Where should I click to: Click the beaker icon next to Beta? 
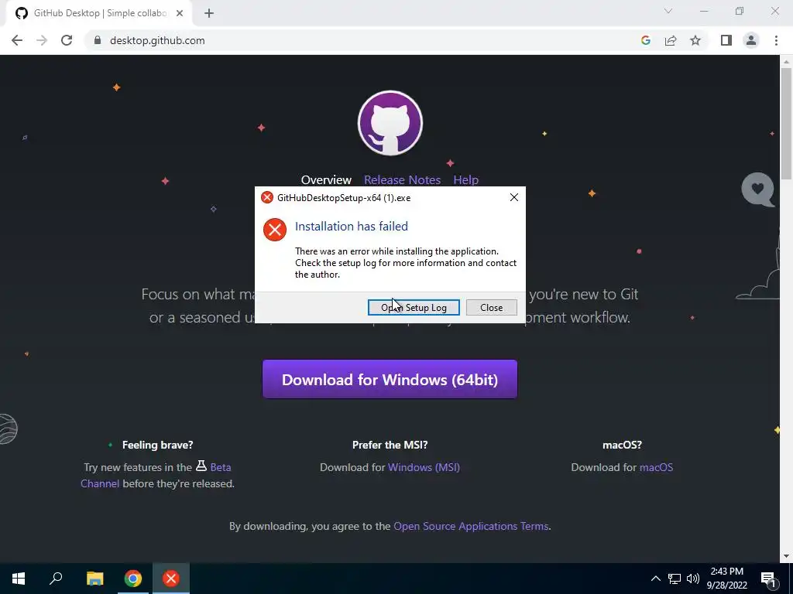point(201,465)
